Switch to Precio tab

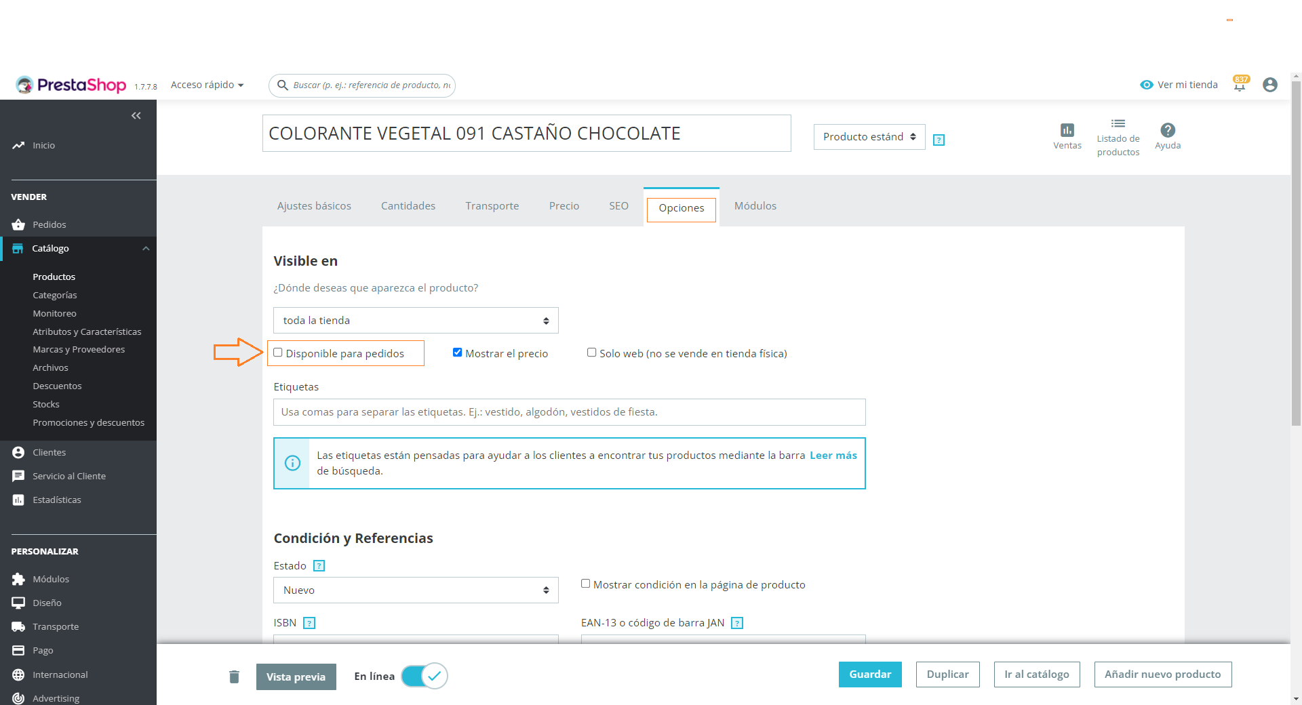pyautogui.click(x=564, y=206)
